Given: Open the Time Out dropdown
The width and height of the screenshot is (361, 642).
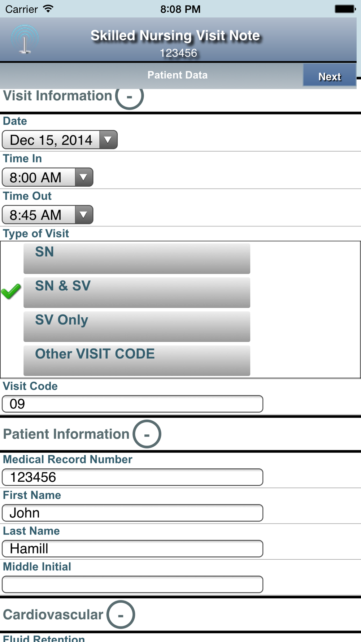Looking at the screenshot, I should (48, 215).
